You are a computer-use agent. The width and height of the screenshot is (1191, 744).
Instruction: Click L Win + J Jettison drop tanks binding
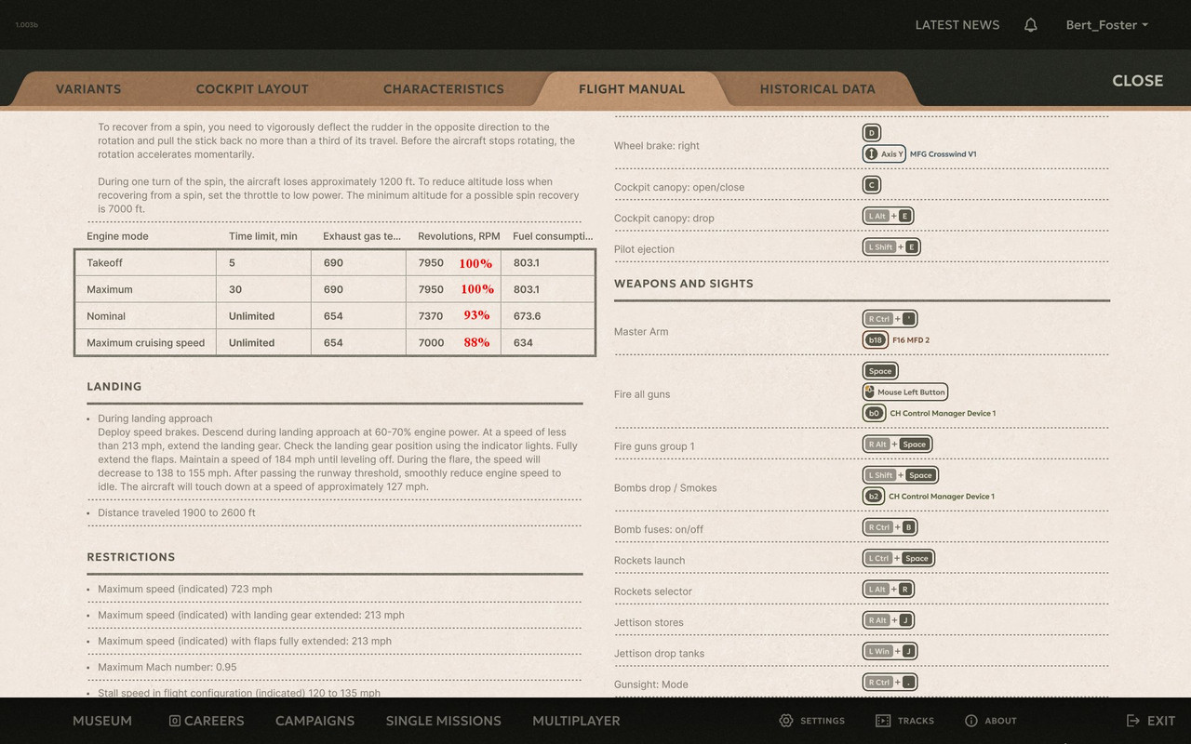pyautogui.click(x=890, y=651)
